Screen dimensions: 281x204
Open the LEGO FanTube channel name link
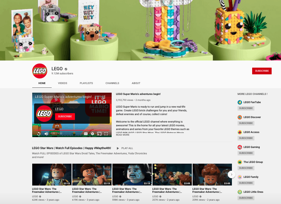coord(252,102)
